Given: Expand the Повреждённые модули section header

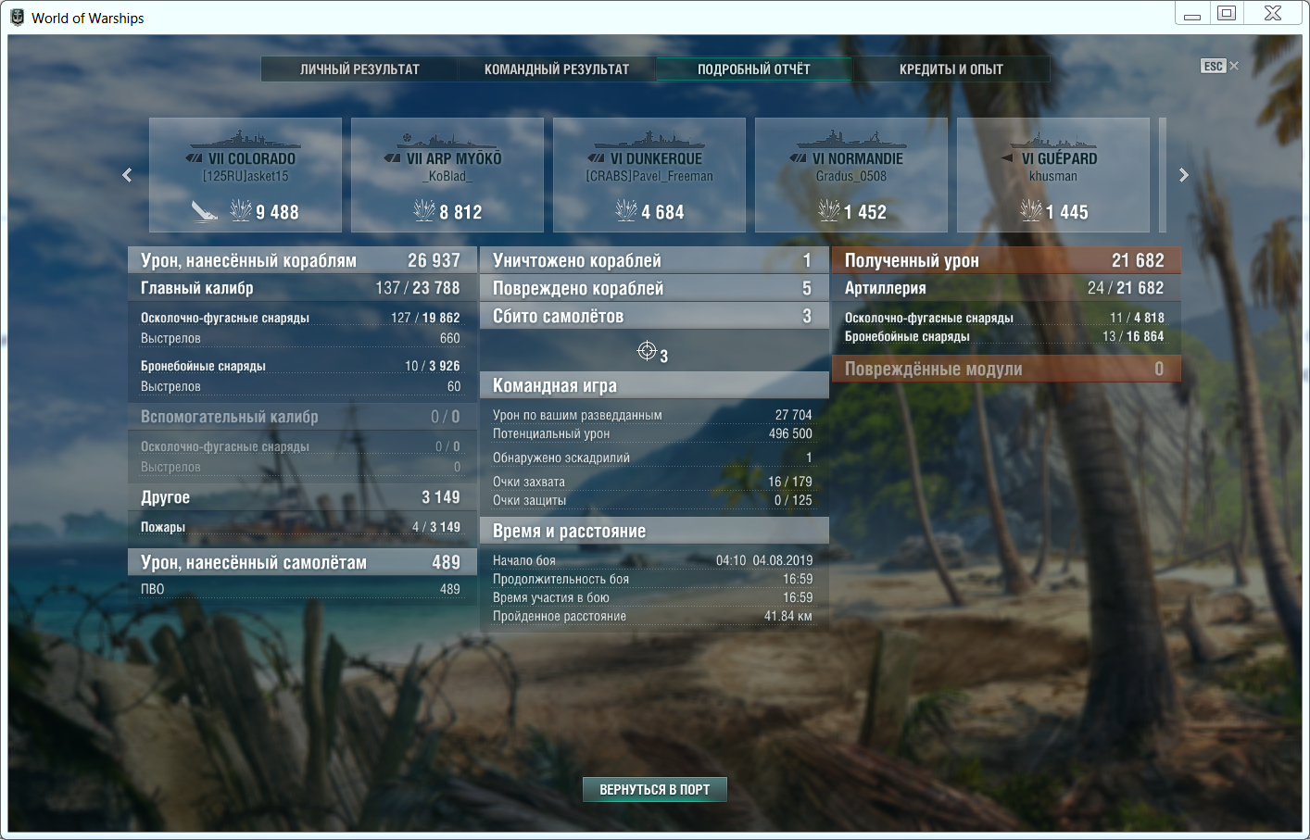Looking at the screenshot, I should (x=1006, y=369).
